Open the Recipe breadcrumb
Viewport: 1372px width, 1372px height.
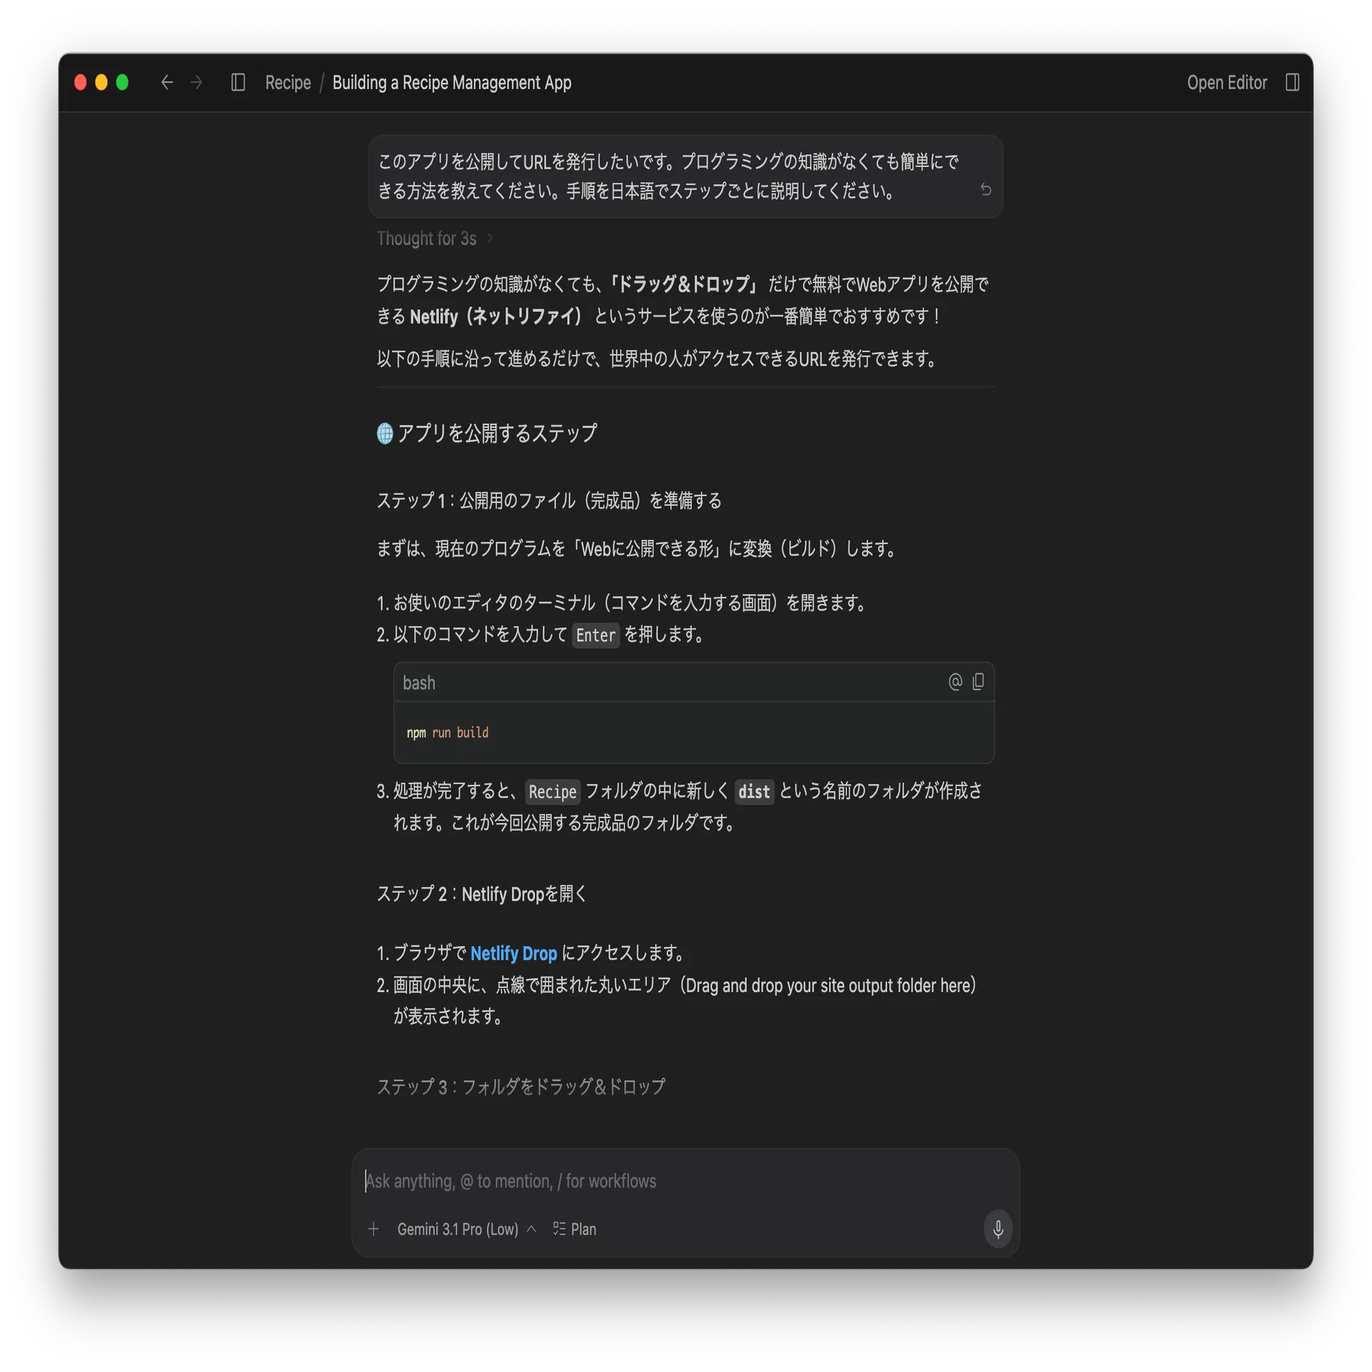click(287, 82)
